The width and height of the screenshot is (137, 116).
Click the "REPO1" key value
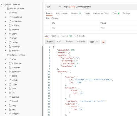(79, 82)
